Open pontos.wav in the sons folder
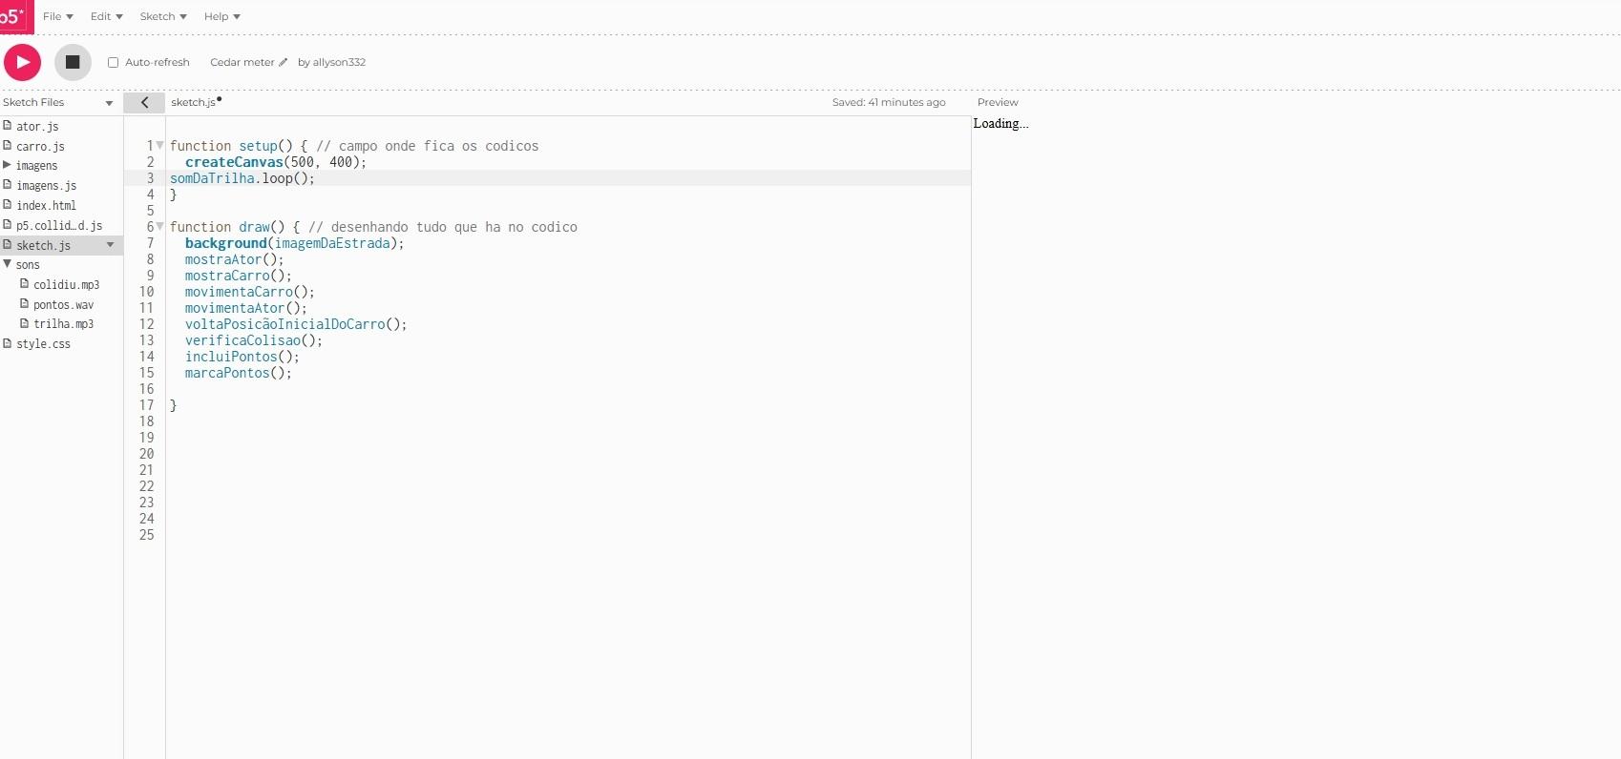The height and width of the screenshot is (759, 1621). pos(63,304)
